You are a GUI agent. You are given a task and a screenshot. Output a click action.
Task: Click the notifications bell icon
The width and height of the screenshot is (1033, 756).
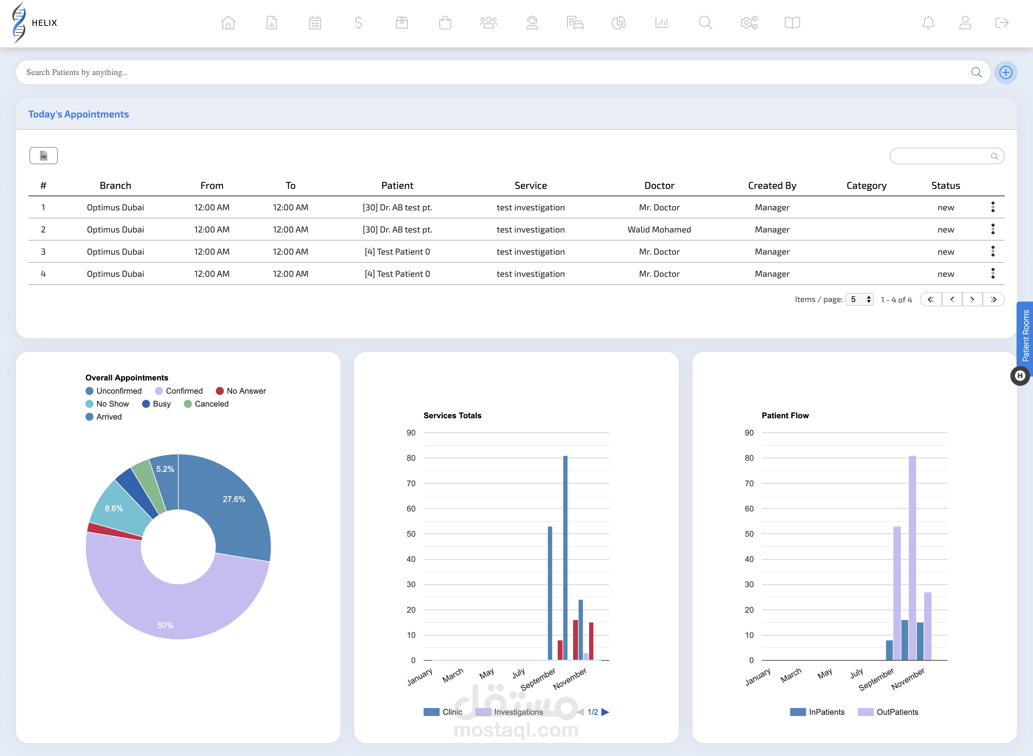(x=928, y=22)
